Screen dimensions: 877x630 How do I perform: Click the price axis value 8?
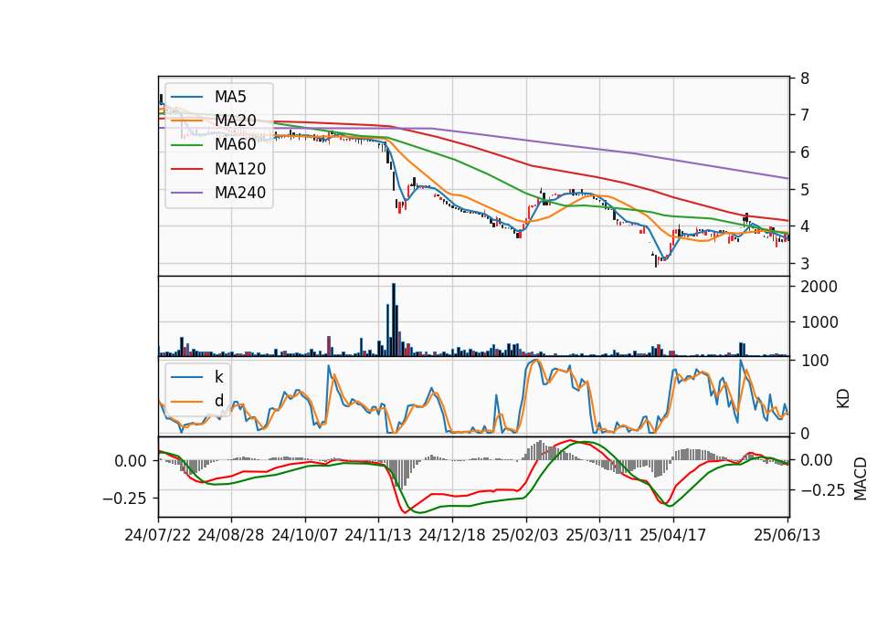click(x=805, y=79)
